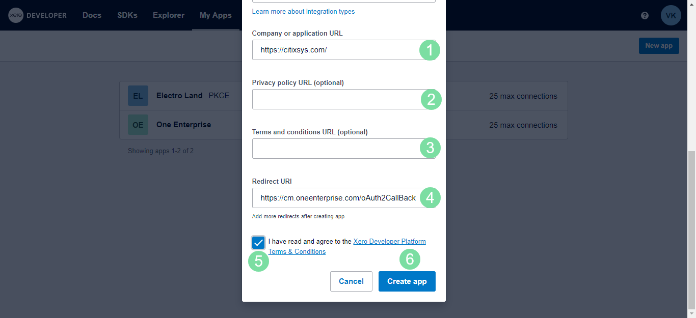This screenshot has height=318, width=696.
Task: Click the OE app icon for One Enterprise
Action: tap(138, 125)
